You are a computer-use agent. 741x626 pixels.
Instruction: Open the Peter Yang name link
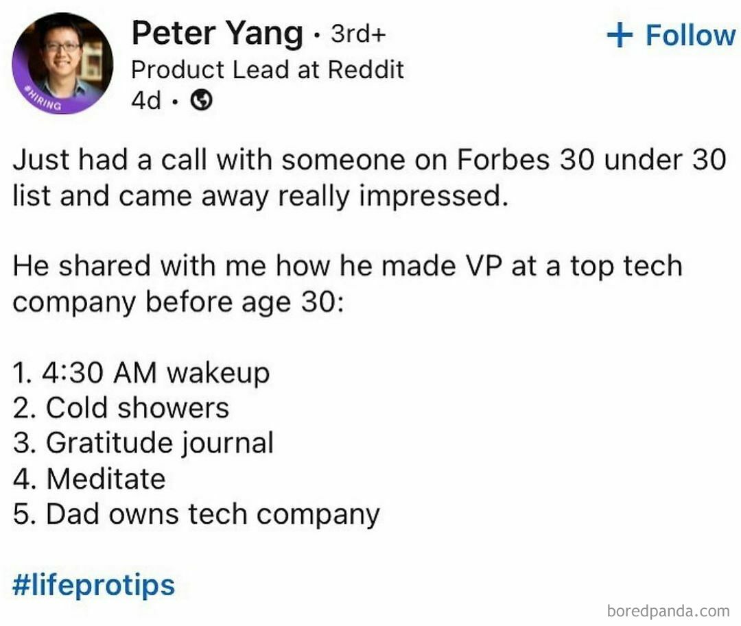(x=217, y=34)
